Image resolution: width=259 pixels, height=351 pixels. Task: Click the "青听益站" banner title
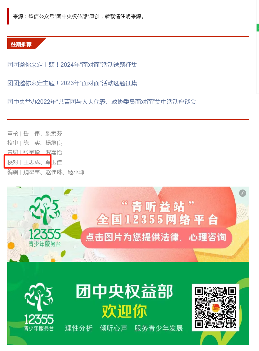(158, 207)
